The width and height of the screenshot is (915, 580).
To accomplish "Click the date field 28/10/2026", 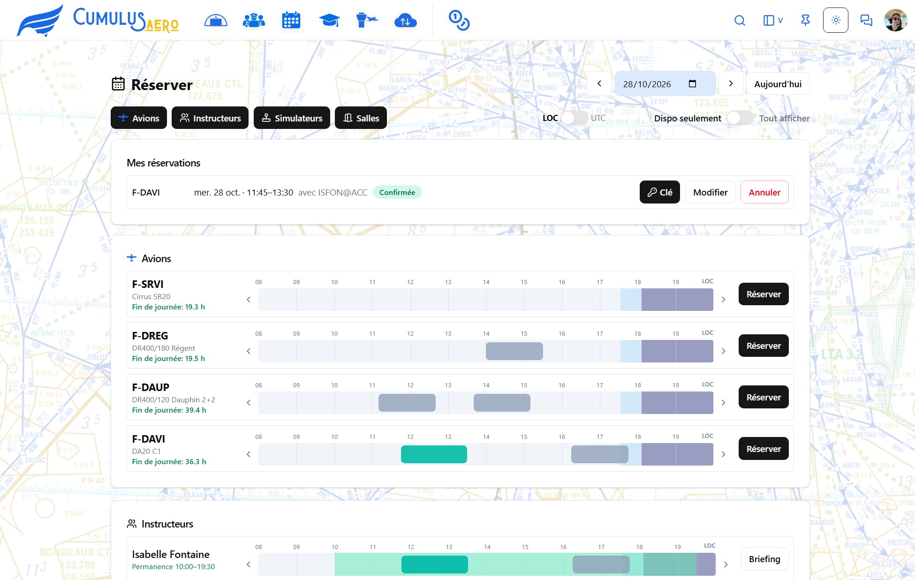I will click(x=665, y=84).
